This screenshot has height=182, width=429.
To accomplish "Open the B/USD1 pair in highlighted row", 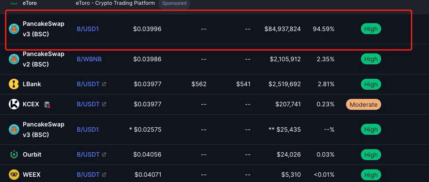I will click(87, 29).
